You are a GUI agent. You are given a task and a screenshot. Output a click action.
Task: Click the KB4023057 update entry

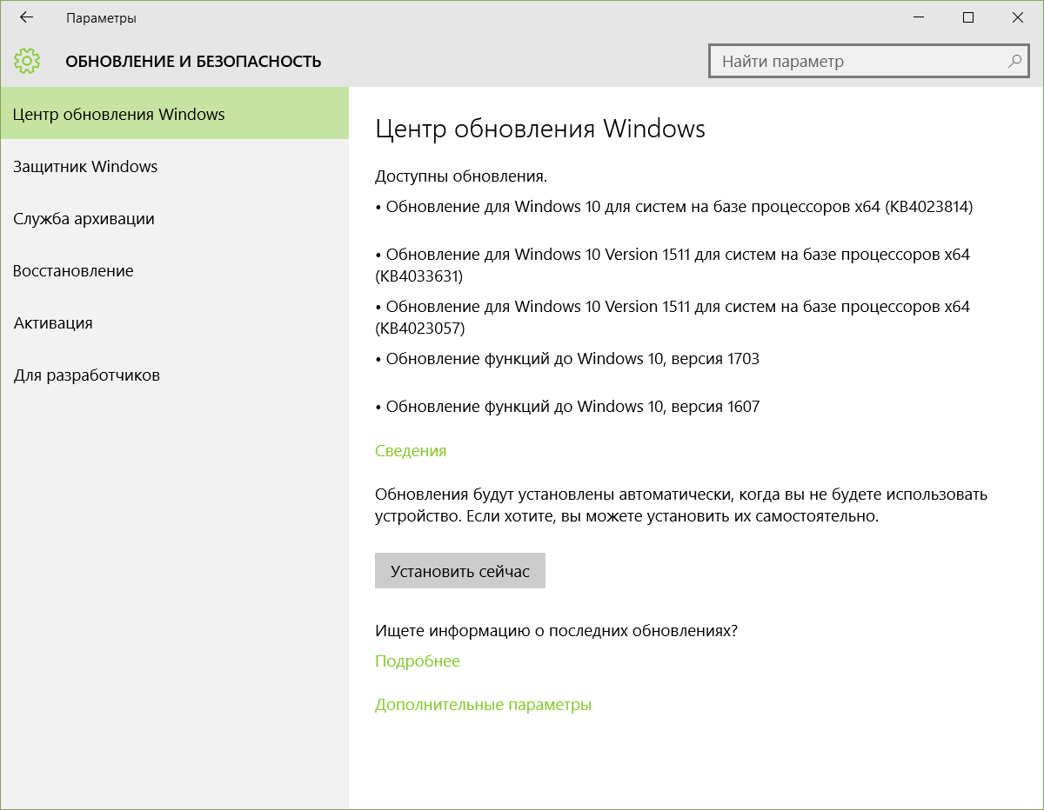pyautogui.click(x=673, y=317)
